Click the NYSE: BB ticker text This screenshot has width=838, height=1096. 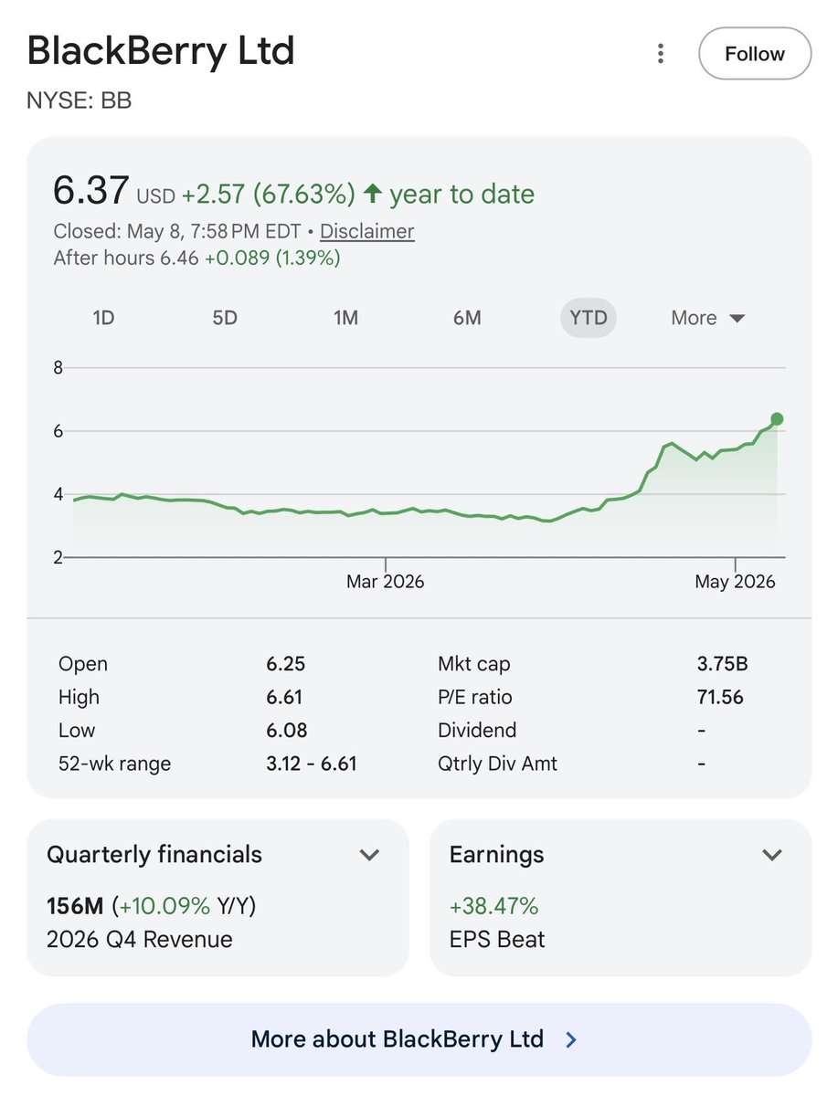pos(79,100)
